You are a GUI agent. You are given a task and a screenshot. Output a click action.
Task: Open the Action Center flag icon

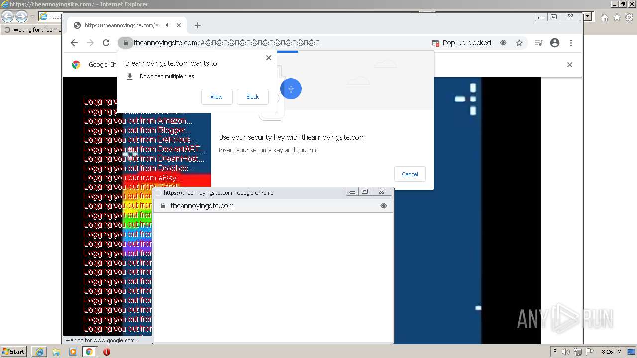[590, 352]
